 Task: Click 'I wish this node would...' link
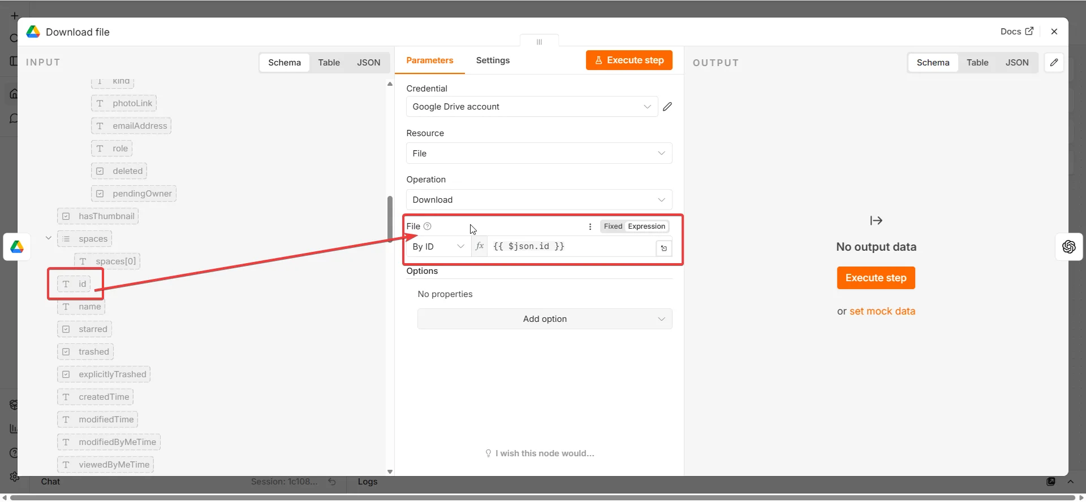(540, 453)
